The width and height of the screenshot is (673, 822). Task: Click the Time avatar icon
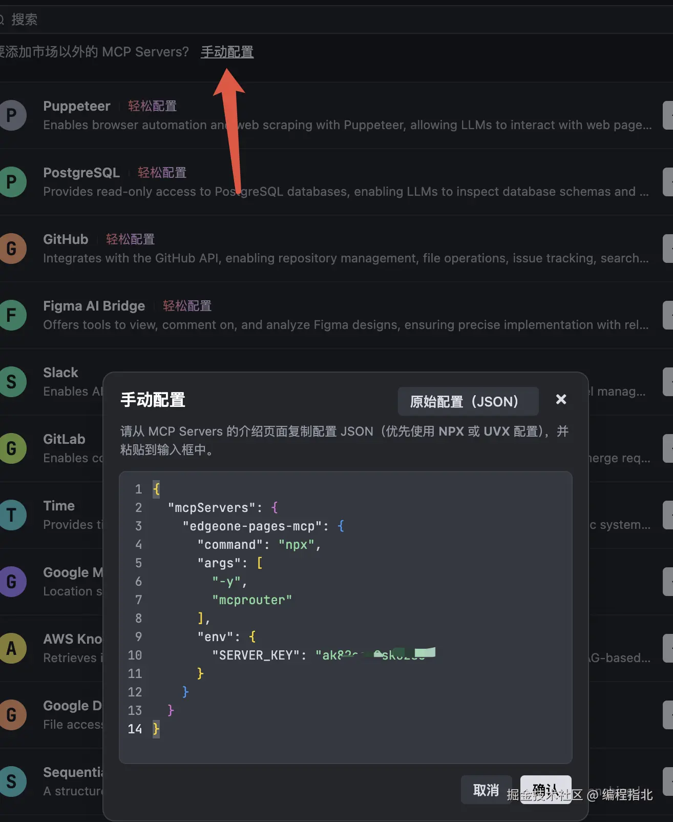(x=12, y=515)
